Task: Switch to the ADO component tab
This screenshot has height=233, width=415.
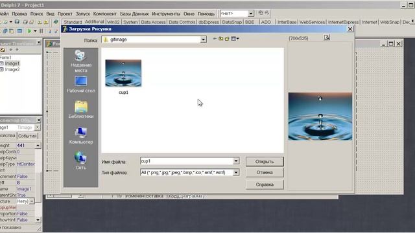Action: [x=266, y=22]
